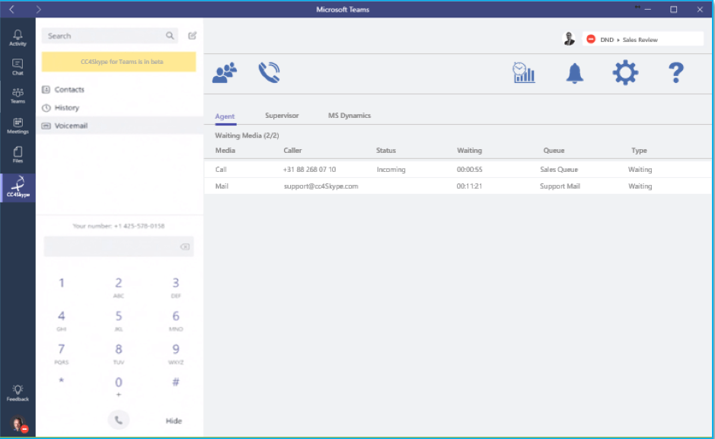Select the waiting Mail row's Media cell

222,186
